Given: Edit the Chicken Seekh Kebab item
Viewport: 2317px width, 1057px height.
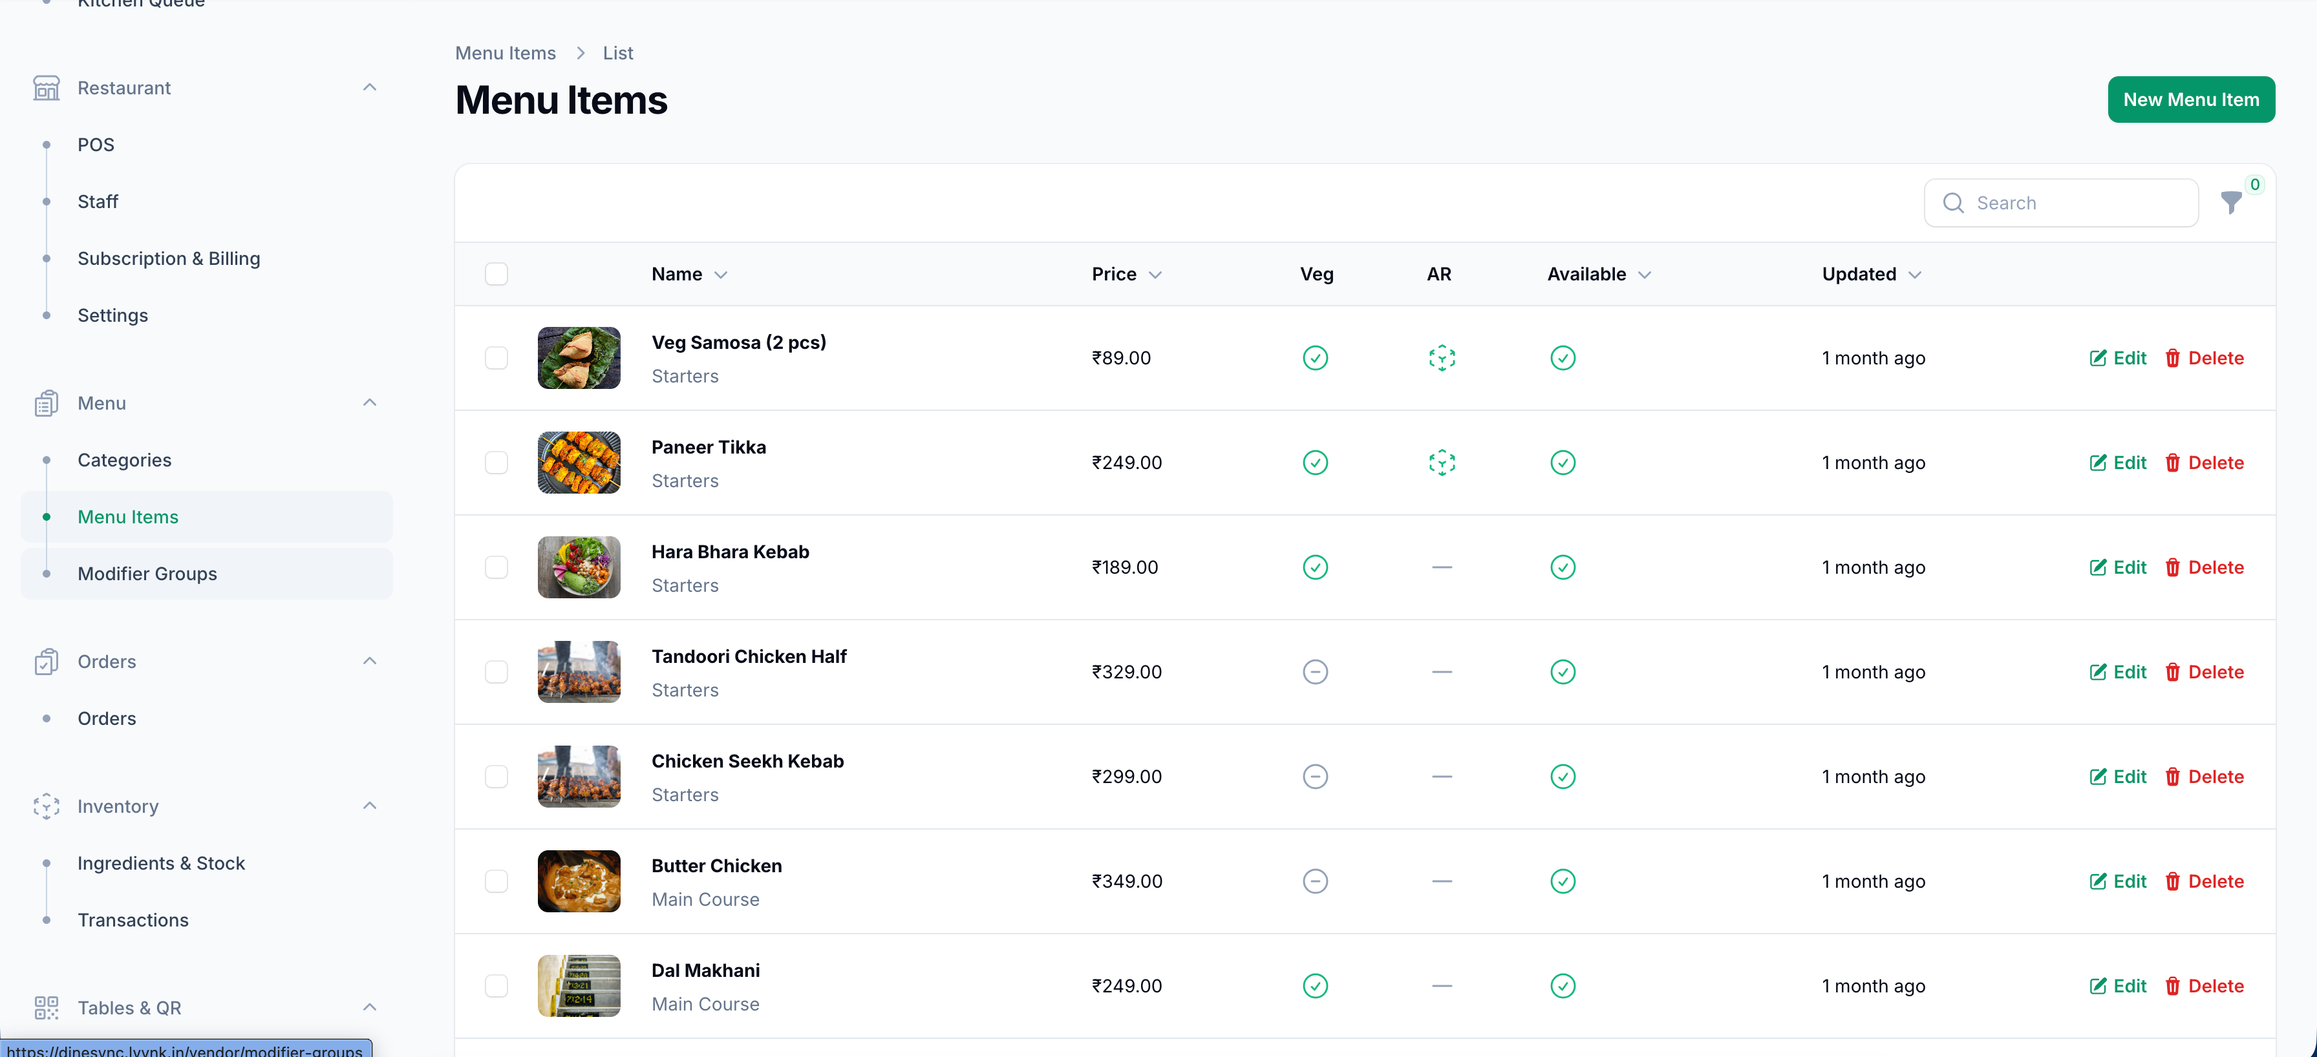Looking at the screenshot, I should coord(2119,776).
